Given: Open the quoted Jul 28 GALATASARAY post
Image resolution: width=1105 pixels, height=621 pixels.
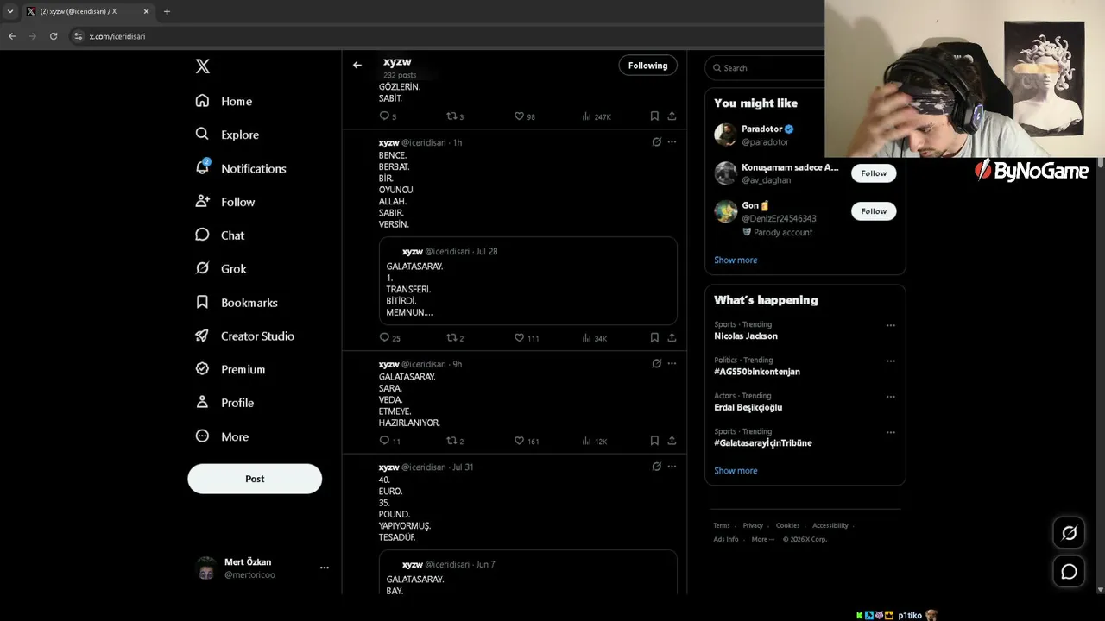Looking at the screenshot, I should click(x=528, y=281).
